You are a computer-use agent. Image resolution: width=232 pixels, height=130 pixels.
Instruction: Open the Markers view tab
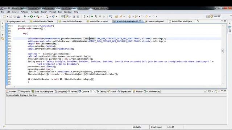11,91
